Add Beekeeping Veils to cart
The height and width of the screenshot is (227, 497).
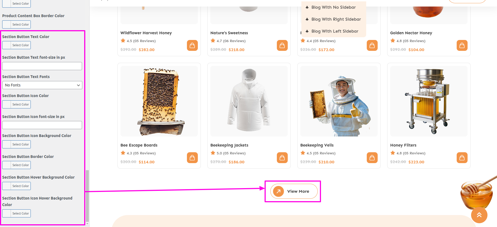pyautogui.click(x=372, y=158)
